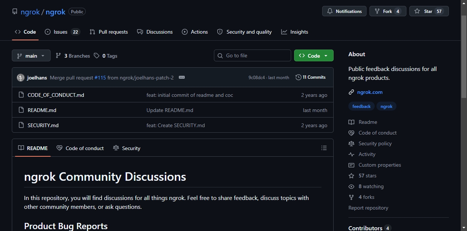Open the Discussions tab
This screenshot has width=467, height=231.
[x=155, y=32]
